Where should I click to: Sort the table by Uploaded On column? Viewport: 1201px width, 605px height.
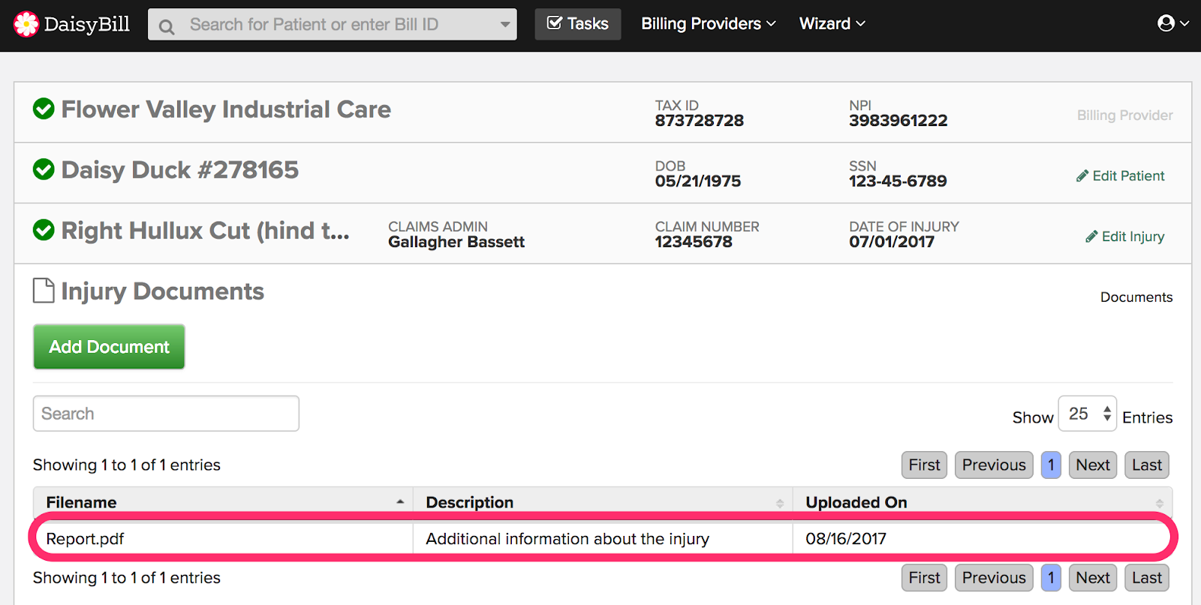point(983,502)
